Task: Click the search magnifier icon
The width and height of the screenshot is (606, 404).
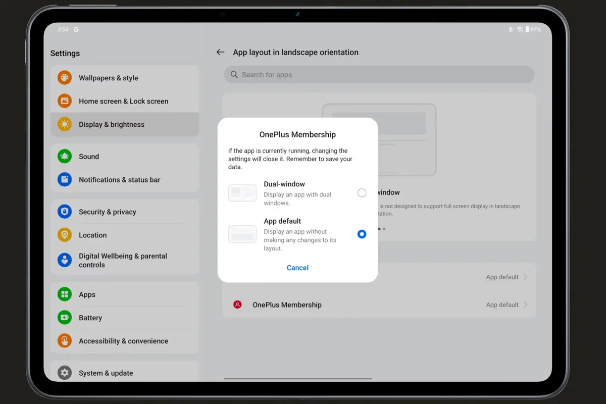Action: click(x=234, y=75)
